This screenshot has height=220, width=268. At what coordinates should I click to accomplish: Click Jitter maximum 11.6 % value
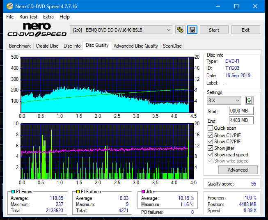click(187, 204)
